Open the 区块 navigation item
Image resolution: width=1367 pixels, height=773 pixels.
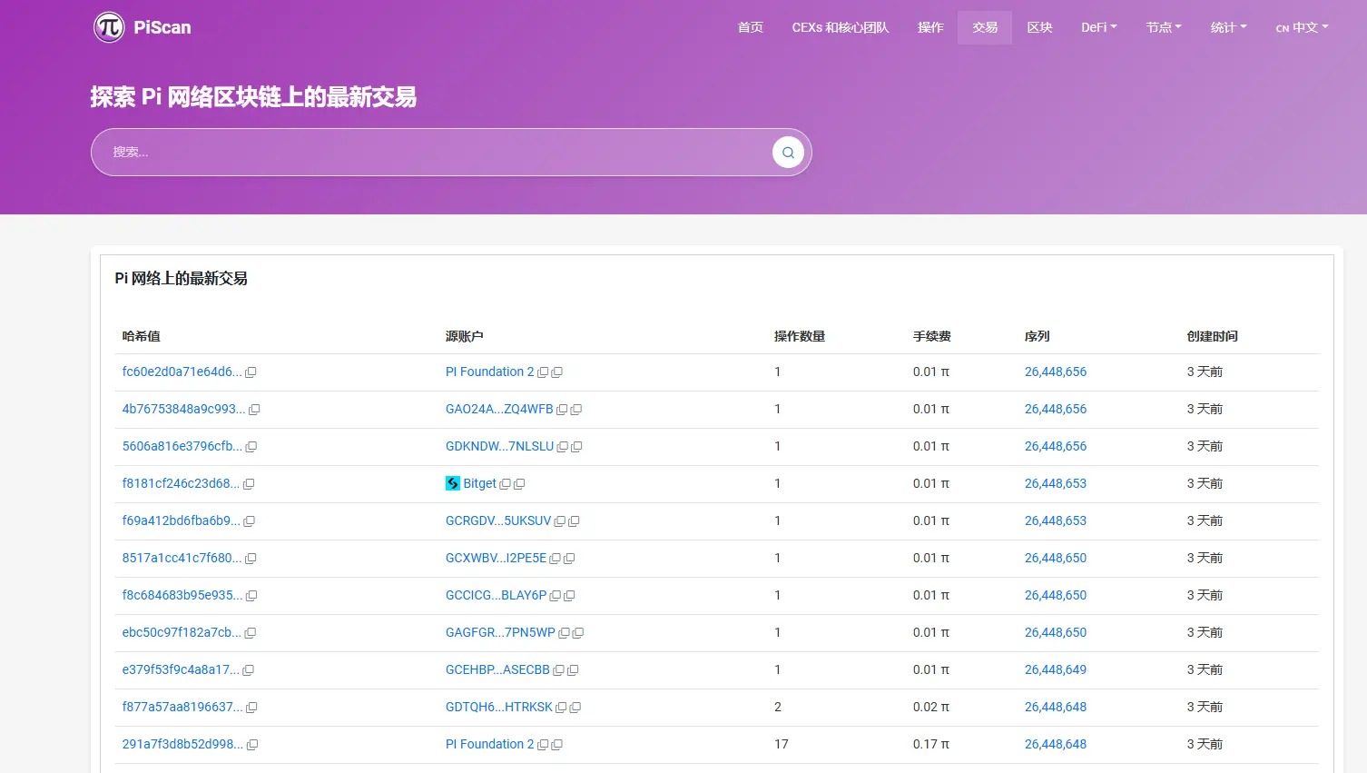tap(1040, 27)
